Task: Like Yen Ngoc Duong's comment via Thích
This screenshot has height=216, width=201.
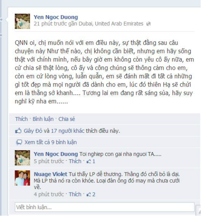Action: 75,161
